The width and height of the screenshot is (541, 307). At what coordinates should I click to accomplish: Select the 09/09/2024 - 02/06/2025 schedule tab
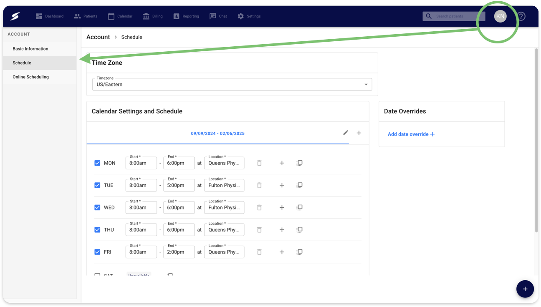(217, 133)
